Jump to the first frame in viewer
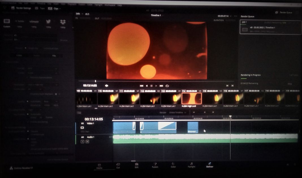302x178 pixels. pos(141,86)
